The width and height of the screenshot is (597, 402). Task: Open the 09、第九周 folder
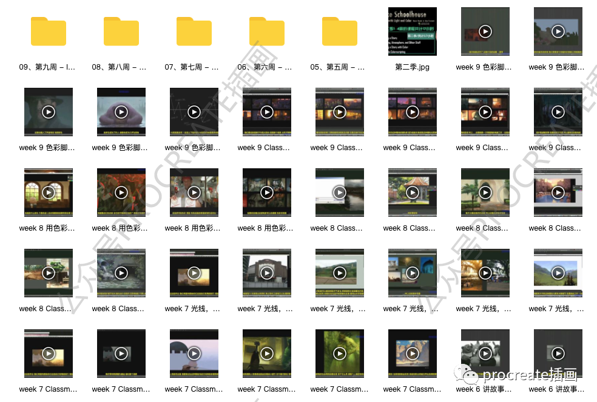click(x=49, y=31)
